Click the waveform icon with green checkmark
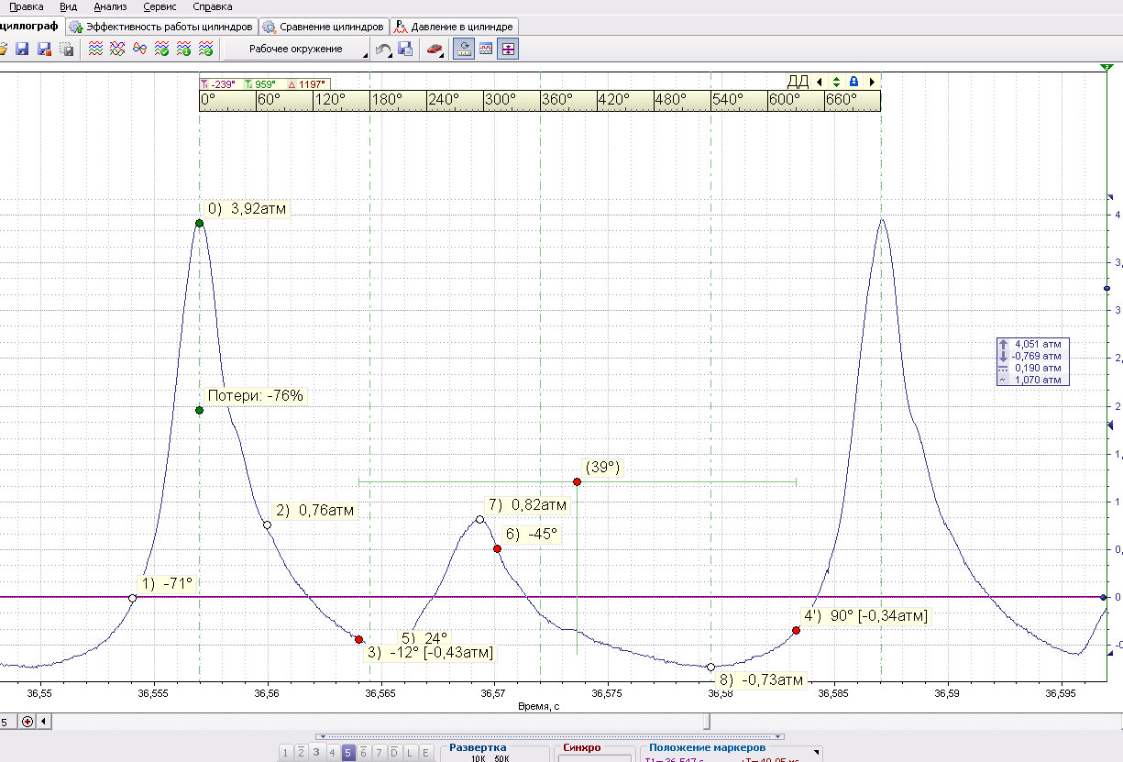Image resolution: width=1123 pixels, height=762 pixels. (x=161, y=49)
